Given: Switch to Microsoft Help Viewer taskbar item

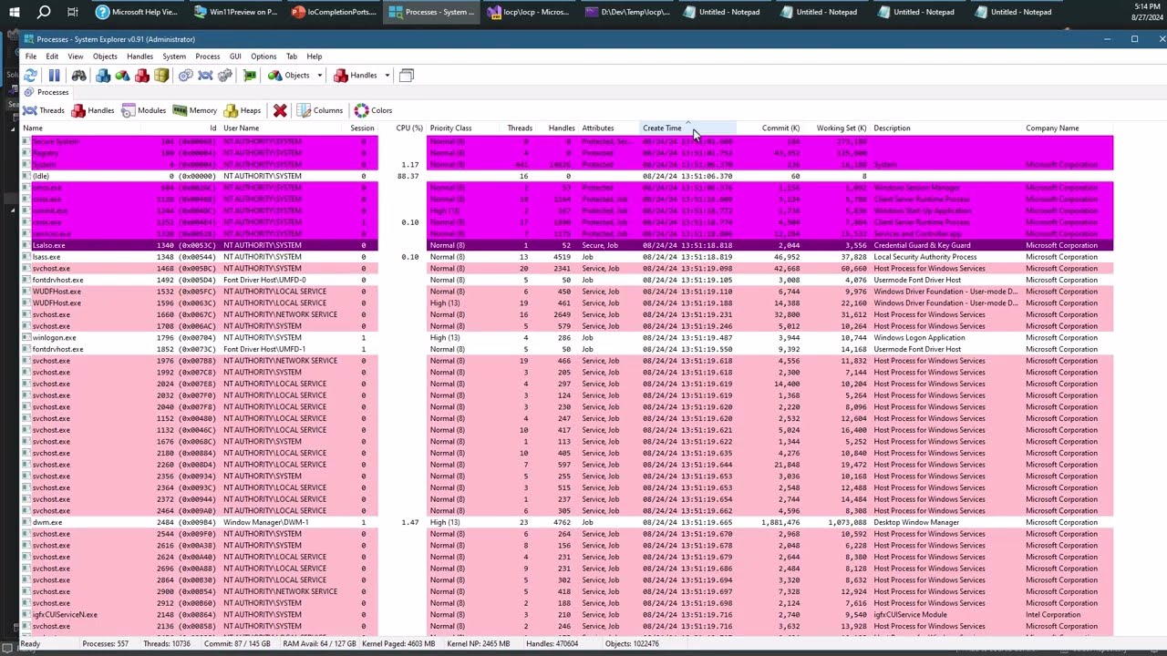Looking at the screenshot, I should pos(137,12).
